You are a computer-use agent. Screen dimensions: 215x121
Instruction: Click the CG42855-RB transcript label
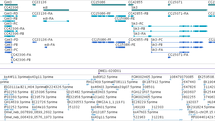(x=138, y=14)
